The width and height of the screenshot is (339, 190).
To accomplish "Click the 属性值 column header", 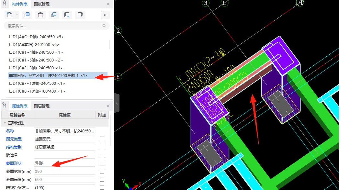I will 65,115.
